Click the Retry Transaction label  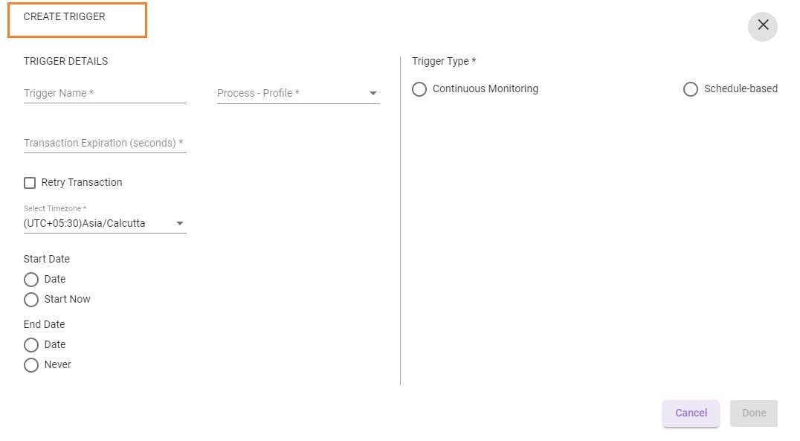click(82, 183)
